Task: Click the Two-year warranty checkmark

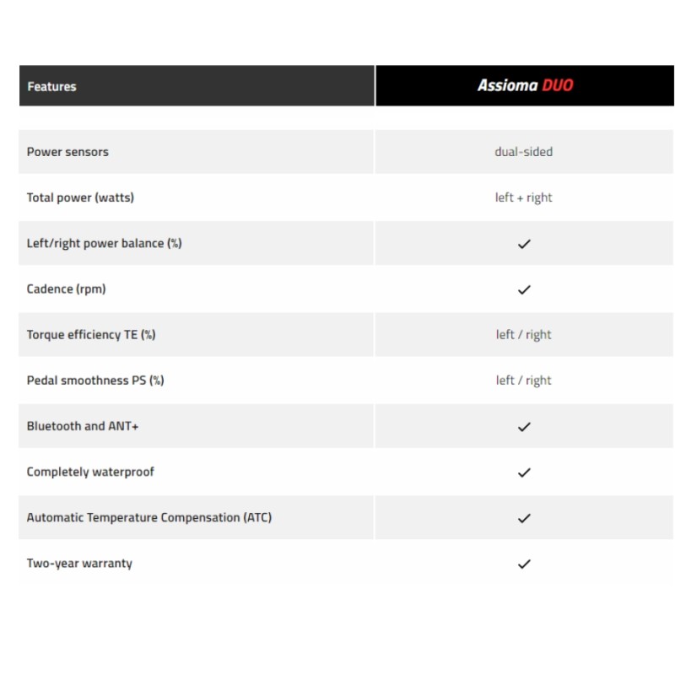Action: [524, 564]
